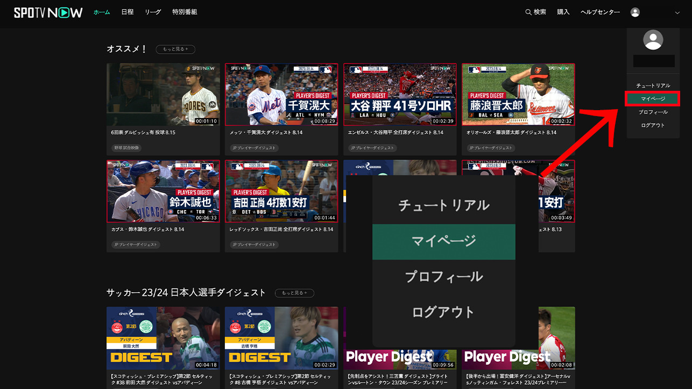
Task: Open the 千賀滉大 digest thumbnail
Action: coord(281,94)
